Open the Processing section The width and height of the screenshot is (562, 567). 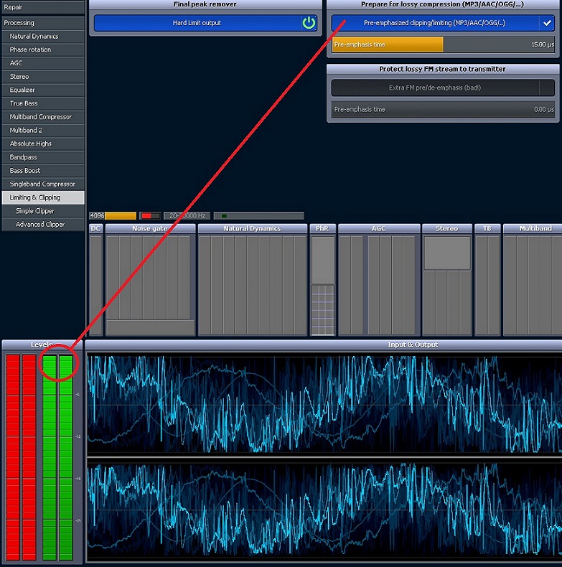click(43, 23)
